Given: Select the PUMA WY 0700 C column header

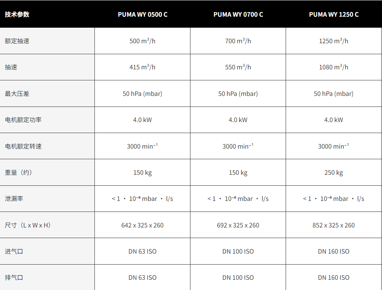Looking at the screenshot, I should click(238, 14).
